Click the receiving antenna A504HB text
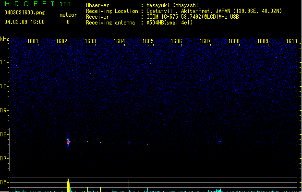 [x=169, y=23]
